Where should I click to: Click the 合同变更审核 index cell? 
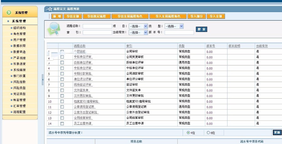click(x=135, y=57)
